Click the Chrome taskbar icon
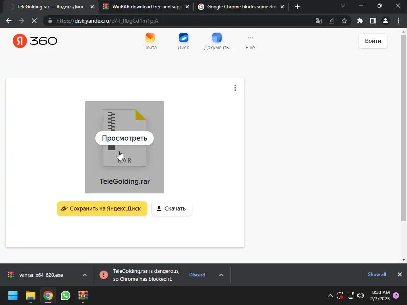Viewport: 407px width, 305px height. tap(48, 295)
